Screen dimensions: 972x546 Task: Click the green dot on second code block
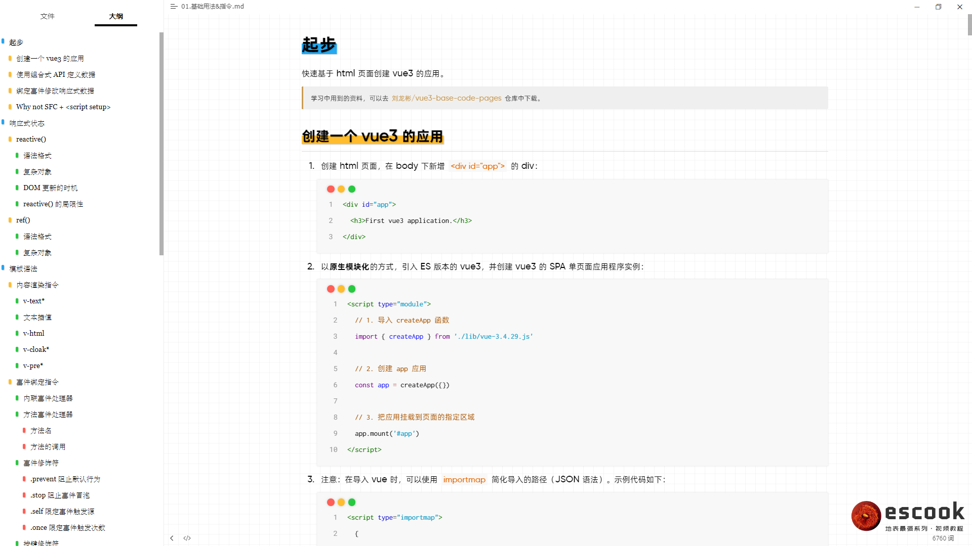352,289
